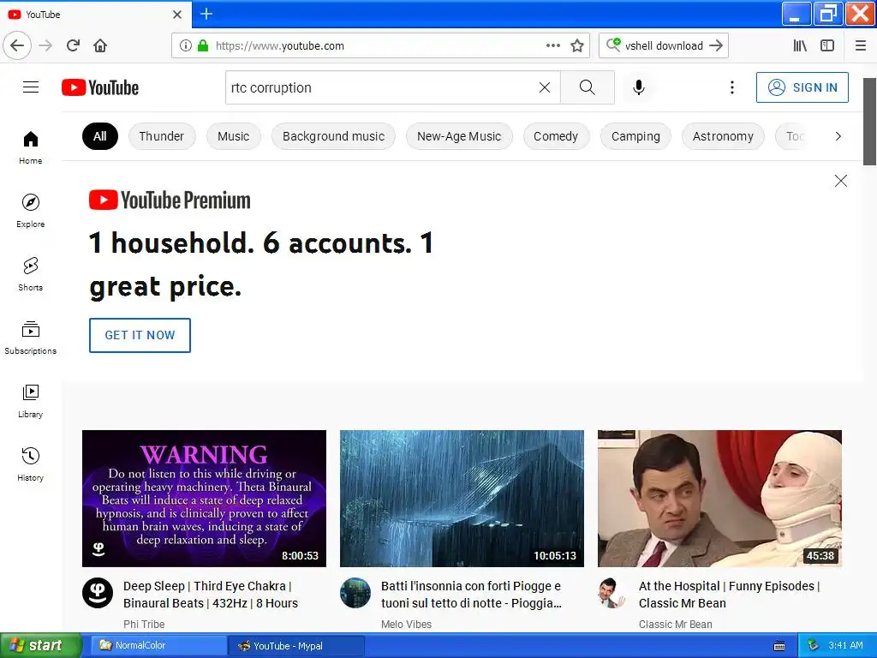Open the Windows start button

click(x=40, y=646)
